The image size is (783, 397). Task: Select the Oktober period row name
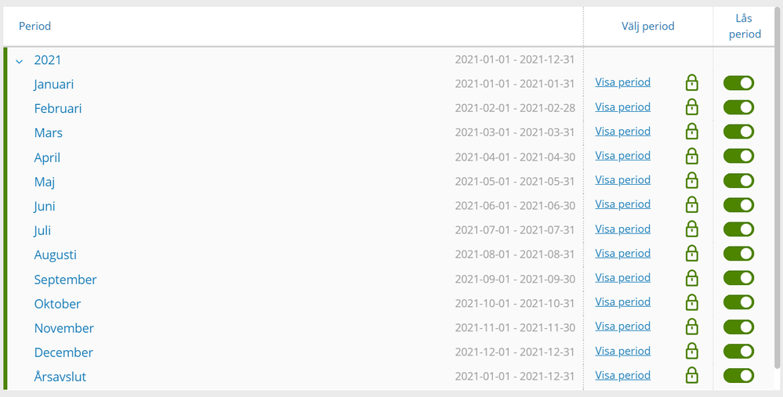click(x=57, y=304)
